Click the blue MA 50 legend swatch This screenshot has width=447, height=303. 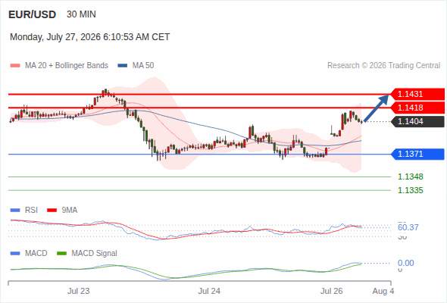pyautogui.click(x=123, y=66)
